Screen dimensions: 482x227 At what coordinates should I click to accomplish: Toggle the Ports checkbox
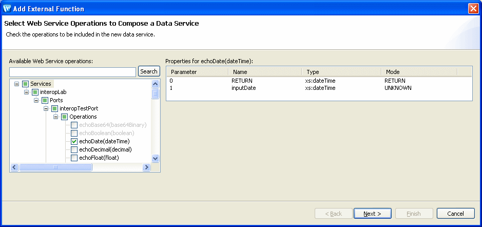coord(45,101)
